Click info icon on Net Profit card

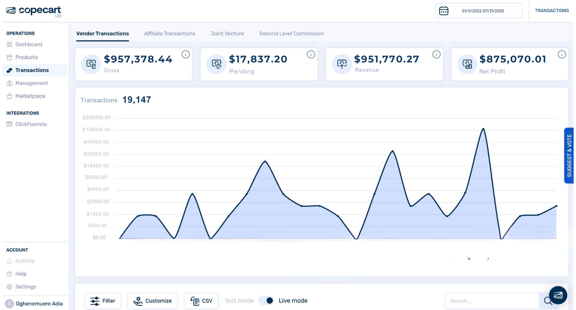562,54
